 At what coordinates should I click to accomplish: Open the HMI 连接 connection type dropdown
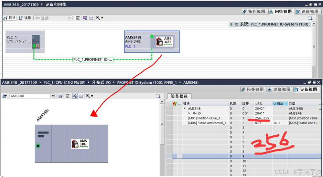(70, 18)
